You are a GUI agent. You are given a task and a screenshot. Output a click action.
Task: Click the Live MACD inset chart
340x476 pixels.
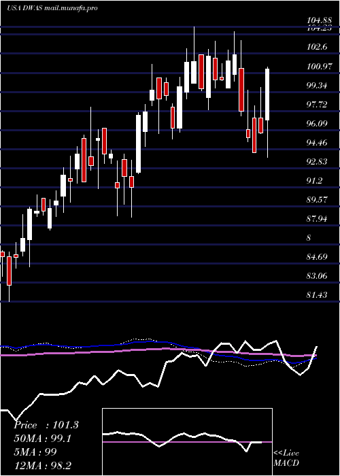187,442
